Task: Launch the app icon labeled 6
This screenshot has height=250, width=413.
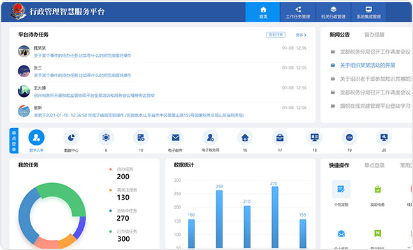Action: click(x=106, y=138)
